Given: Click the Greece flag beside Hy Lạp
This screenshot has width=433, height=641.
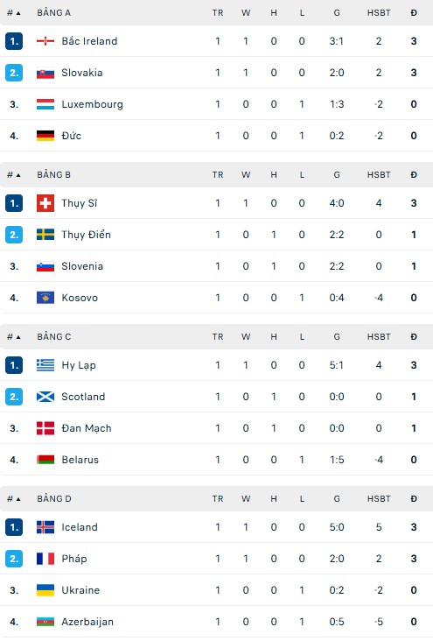Looking at the screenshot, I should (45, 365).
